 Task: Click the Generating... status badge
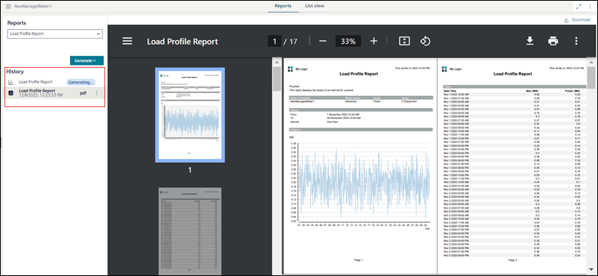81,82
